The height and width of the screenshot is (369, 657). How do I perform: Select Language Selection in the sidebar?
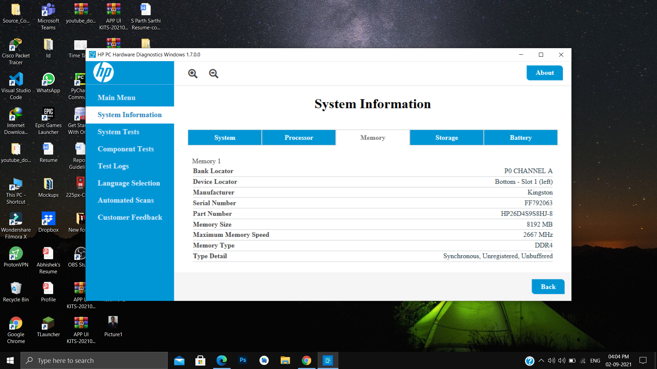click(x=129, y=183)
